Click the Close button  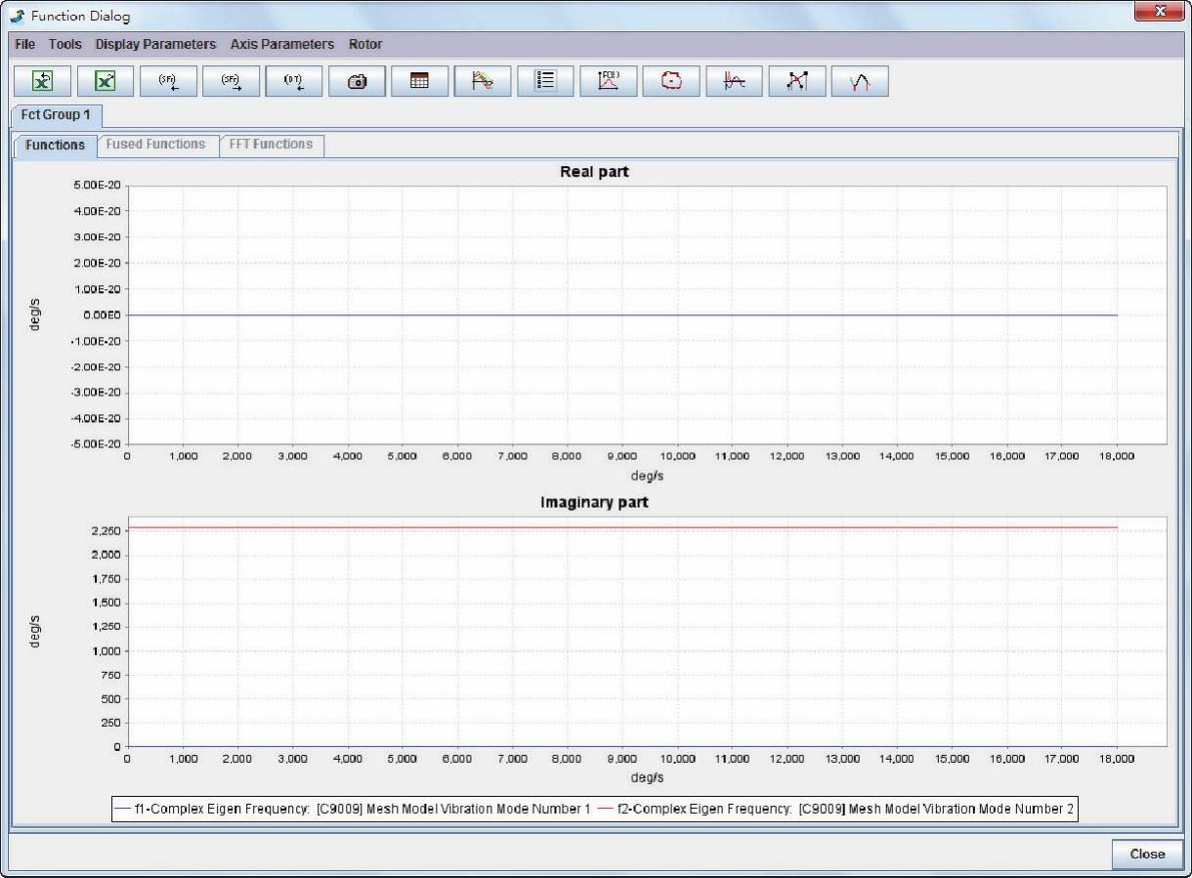pyautogui.click(x=1147, y=854)
